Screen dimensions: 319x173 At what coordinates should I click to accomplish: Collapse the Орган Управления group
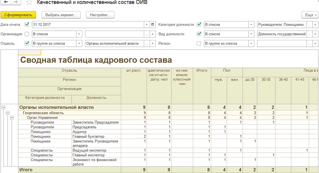point(12,118)
